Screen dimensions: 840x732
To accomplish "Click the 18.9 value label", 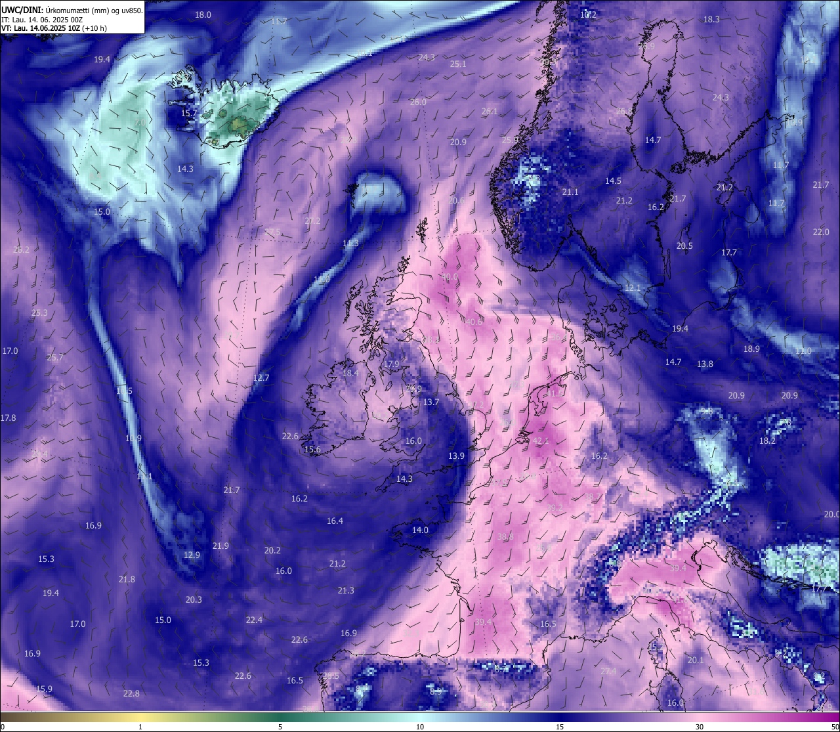I will [x=751, y=349].
